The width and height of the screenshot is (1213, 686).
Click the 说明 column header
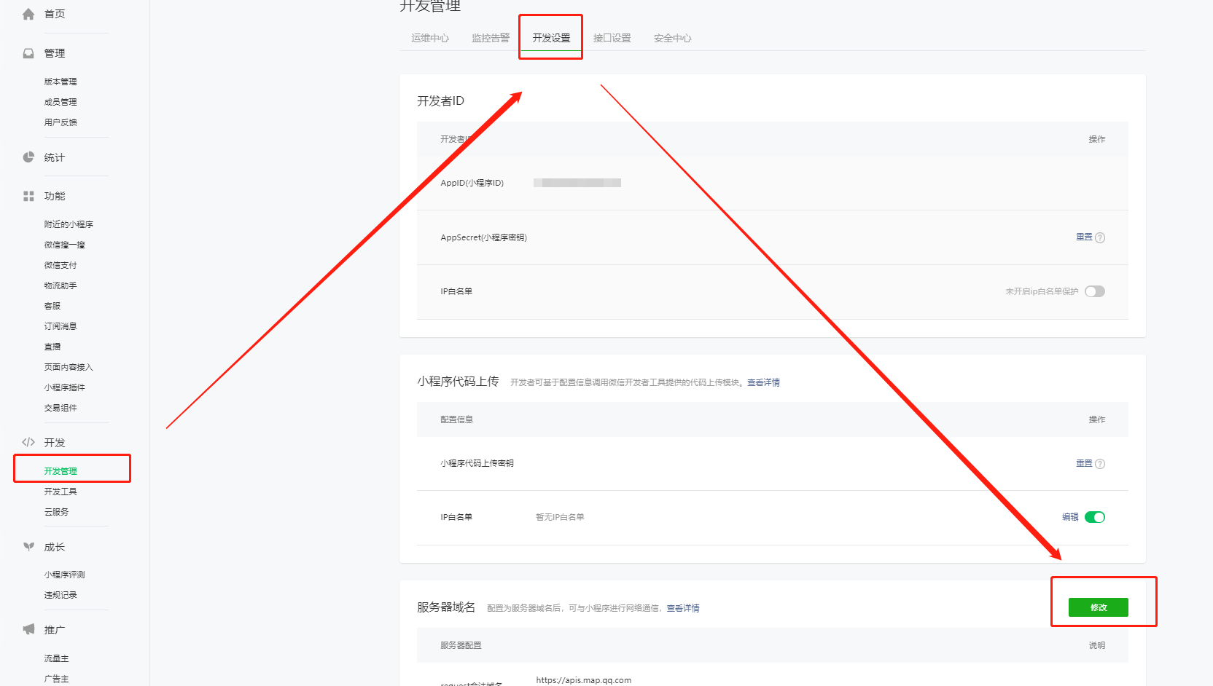(1097, 645)
